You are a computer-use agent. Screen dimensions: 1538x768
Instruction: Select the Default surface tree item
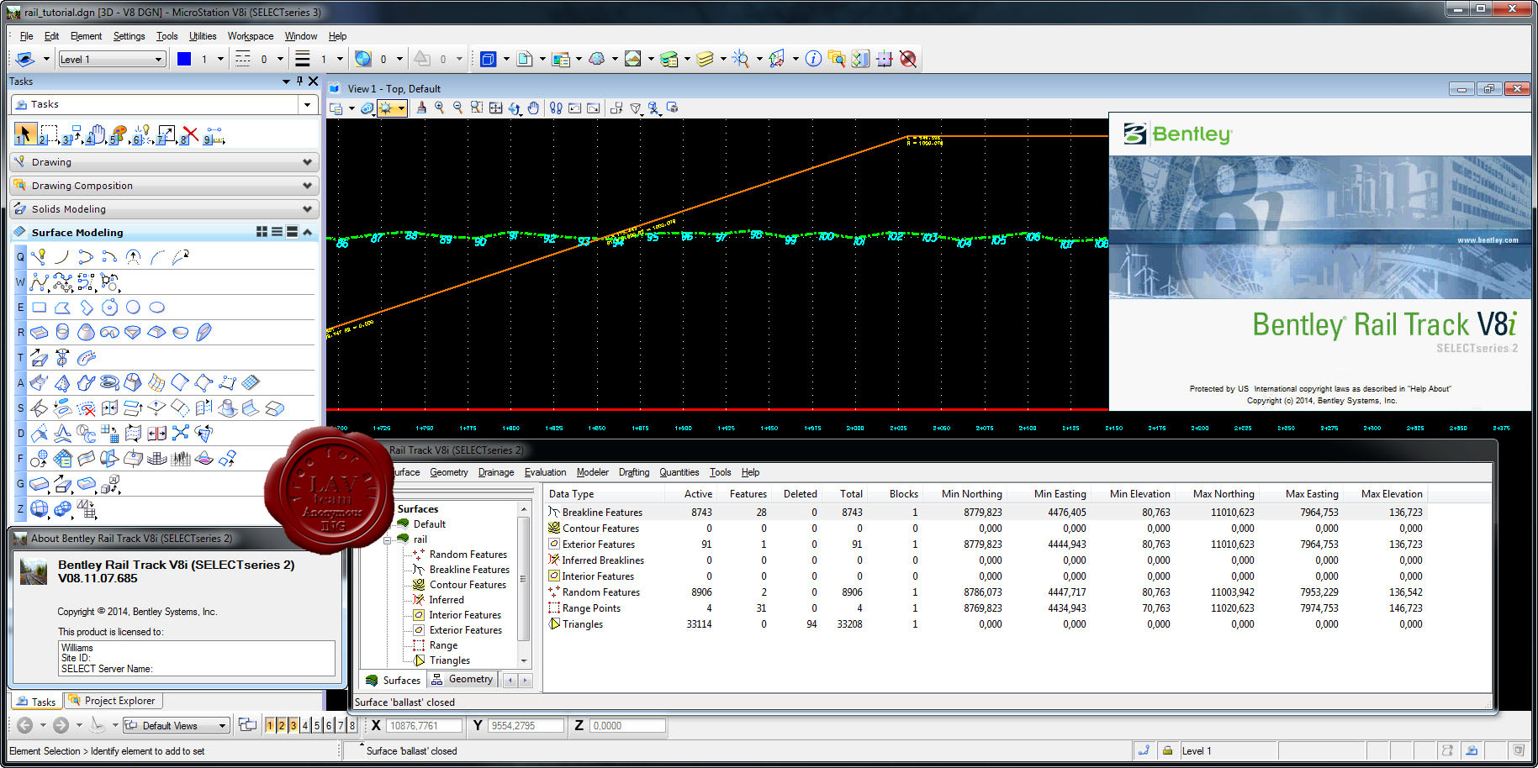[x=429, y=524]
